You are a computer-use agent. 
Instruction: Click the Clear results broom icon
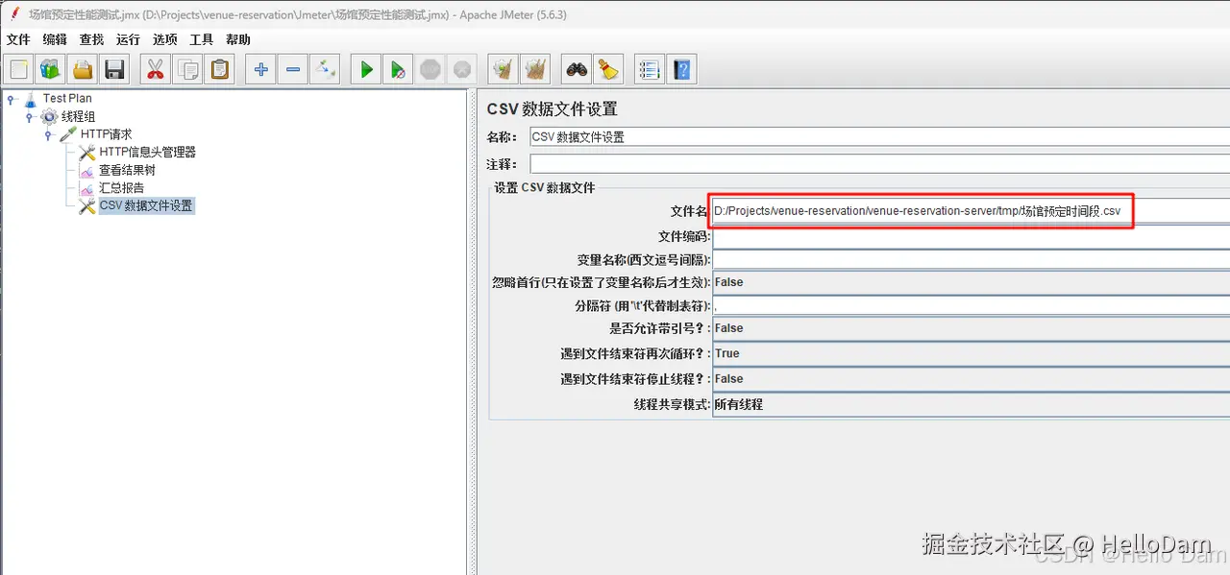(503, 69)
